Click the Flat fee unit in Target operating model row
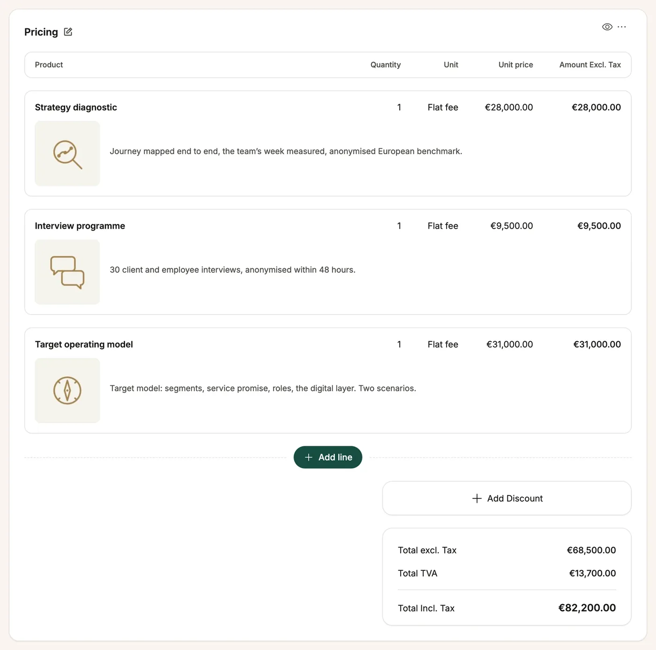The width and height of the screenshot is (656, 650). [x=443, y=344]
